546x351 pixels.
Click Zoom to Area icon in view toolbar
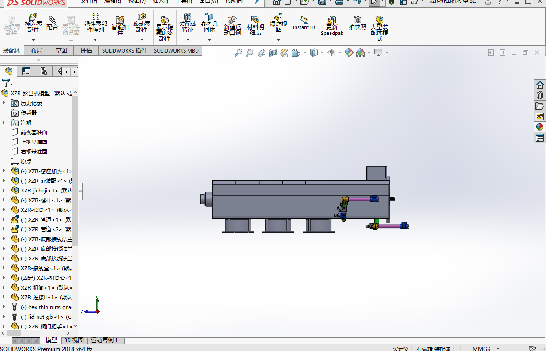point(250,53)
